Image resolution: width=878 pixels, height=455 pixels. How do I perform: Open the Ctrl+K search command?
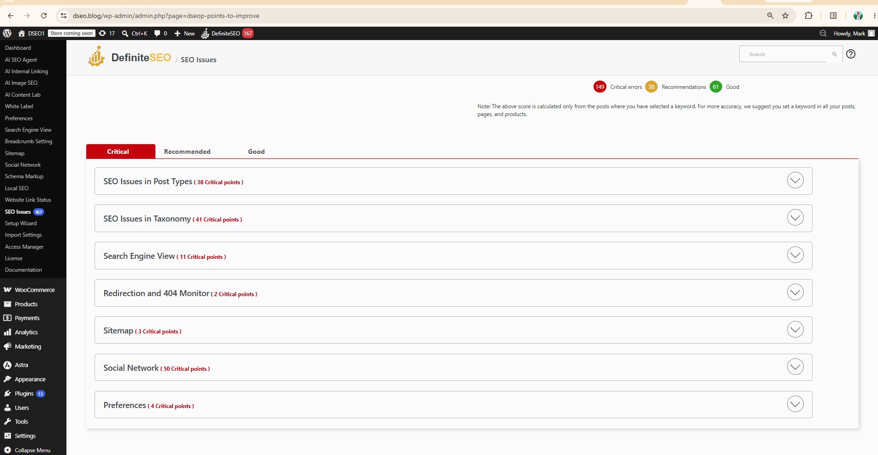[135, 33]
